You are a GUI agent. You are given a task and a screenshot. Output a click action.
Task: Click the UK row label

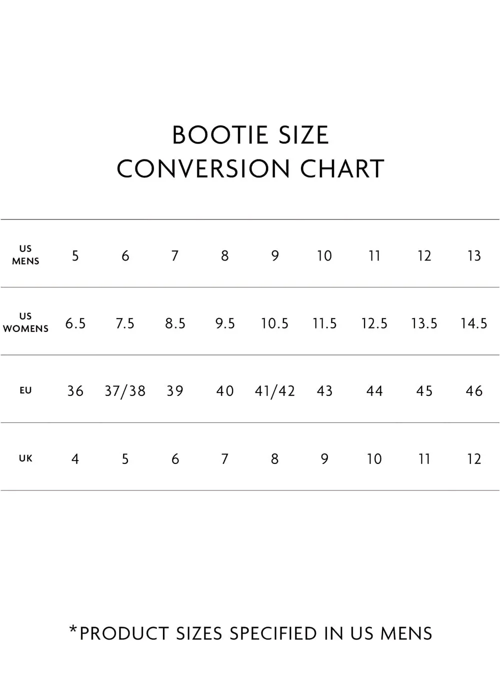25,458
